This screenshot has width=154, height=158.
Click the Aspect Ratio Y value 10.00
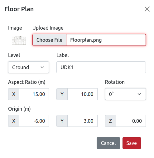(82, 94)
